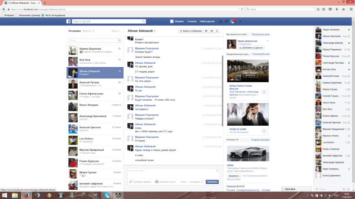The height and width of the screenshot is (199, 355).
Task: Open the Rick Rick chat tab
Action: (x=296, y=189)
